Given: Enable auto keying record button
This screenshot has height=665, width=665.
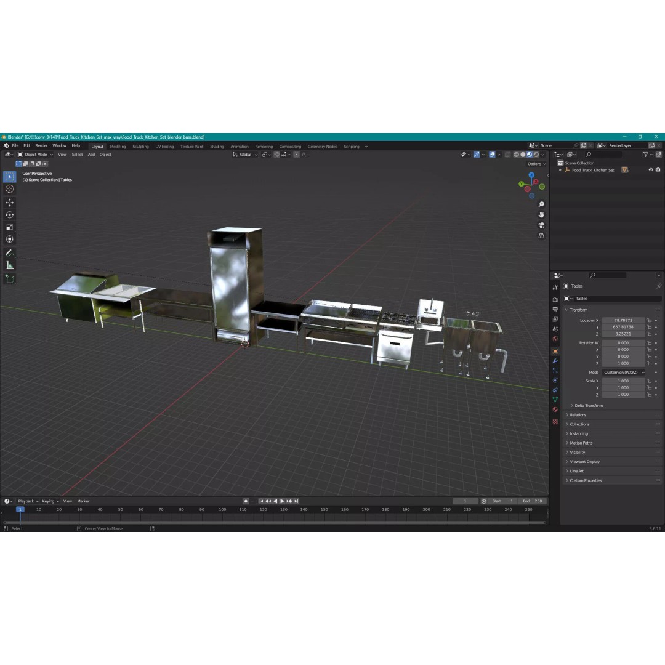Looking at the screenshot, I should [x=246, y=501].
